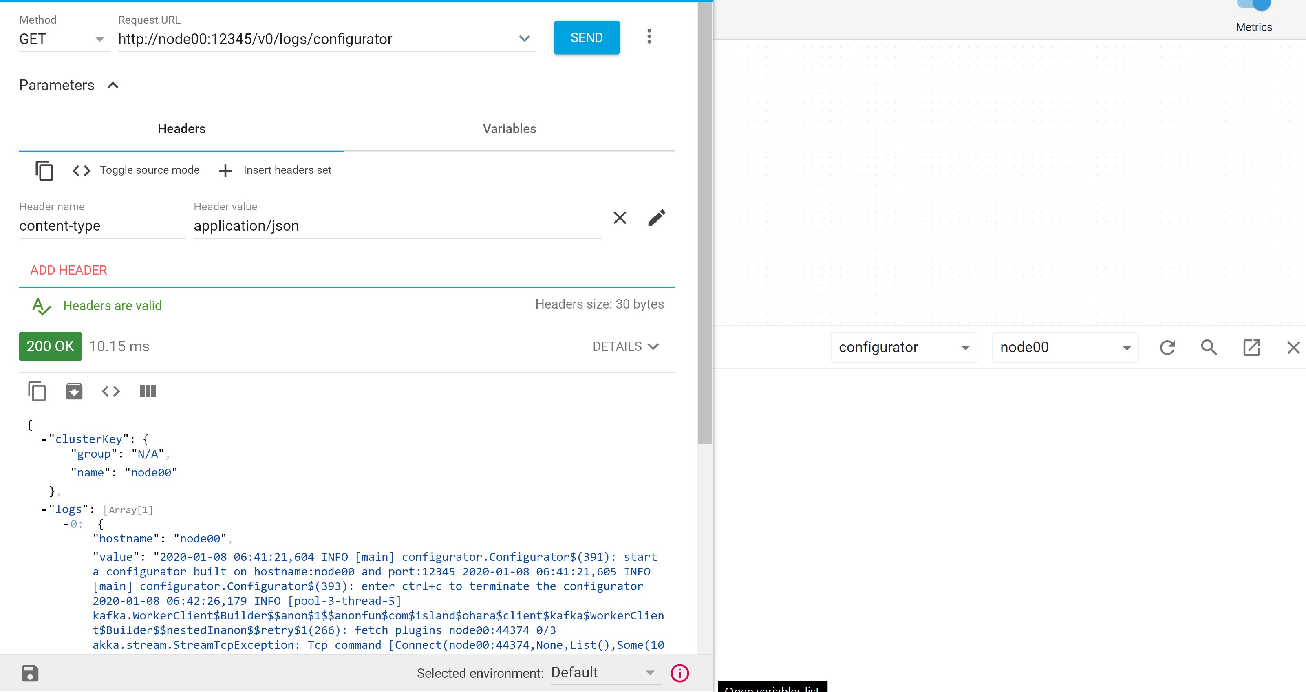This screenshot has height=692, width=1306.
Task: Toggle raw response source view
Action: point(110,391)
